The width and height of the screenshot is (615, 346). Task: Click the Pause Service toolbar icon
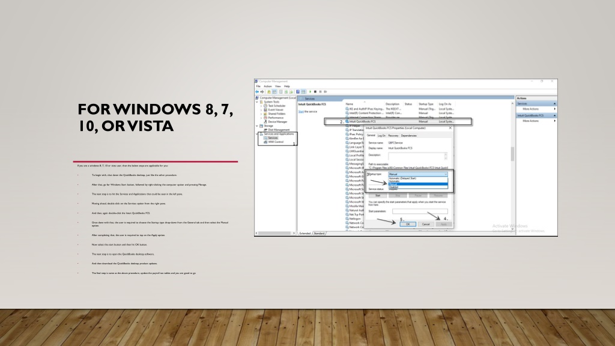pyautogui.click(x=321, y=92)
